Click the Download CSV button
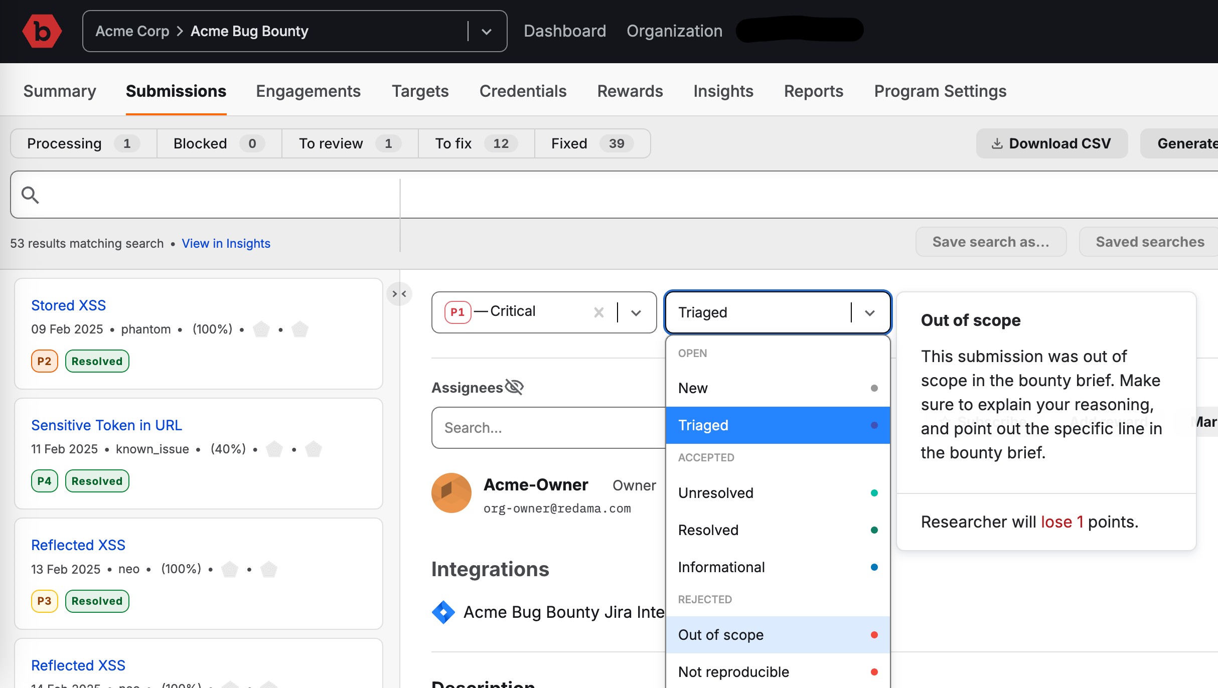The height and width of the screenshot is (688, 1218). click(1051, 144)
